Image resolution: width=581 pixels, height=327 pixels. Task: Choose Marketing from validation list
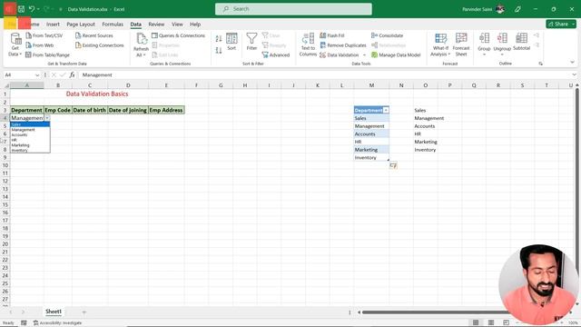[30, 145]
